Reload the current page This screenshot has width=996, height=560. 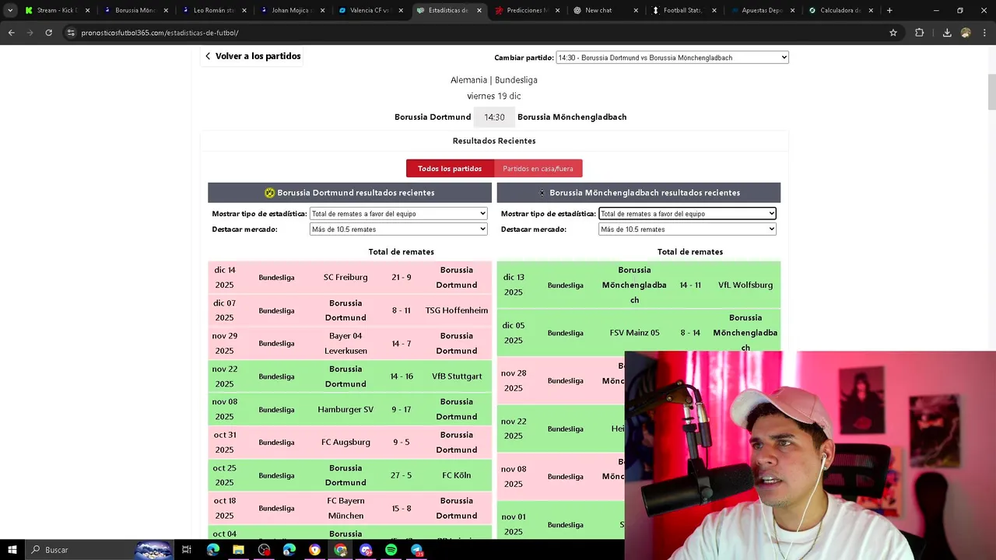(x=48, y=33)
